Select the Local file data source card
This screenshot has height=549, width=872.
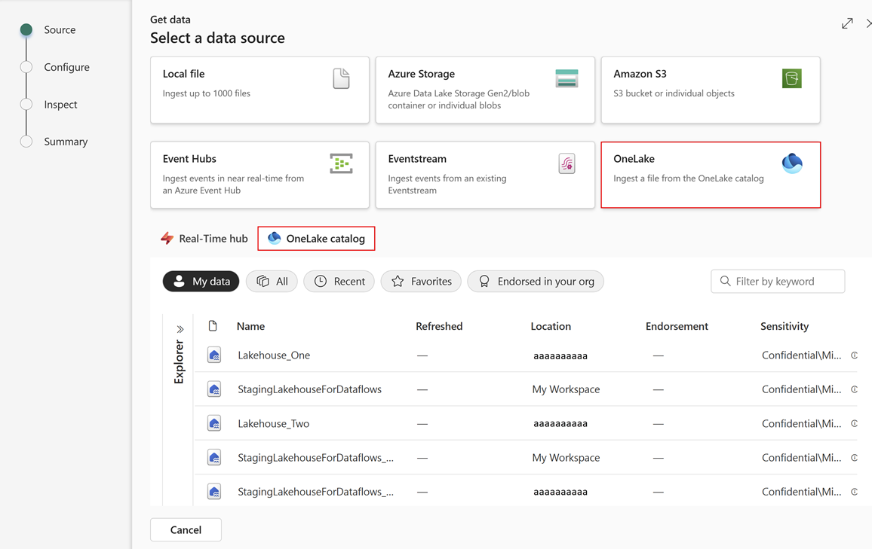click(x=259, y=90)
